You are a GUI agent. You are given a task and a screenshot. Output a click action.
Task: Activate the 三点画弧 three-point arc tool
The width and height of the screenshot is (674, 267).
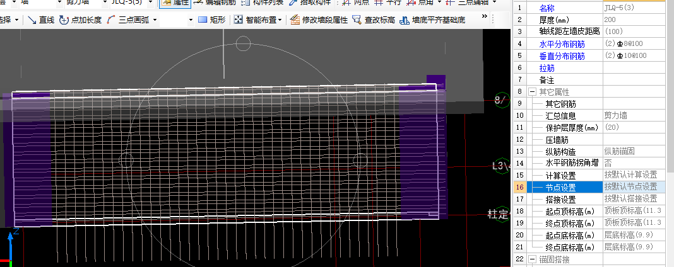click(127, 20)
